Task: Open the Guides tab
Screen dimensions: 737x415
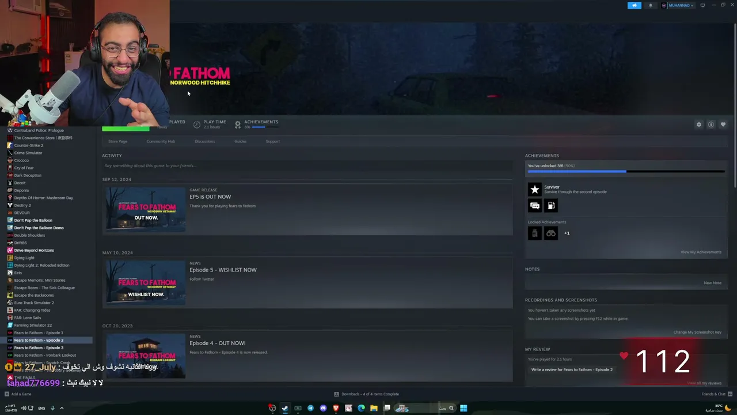Action: 240,141
